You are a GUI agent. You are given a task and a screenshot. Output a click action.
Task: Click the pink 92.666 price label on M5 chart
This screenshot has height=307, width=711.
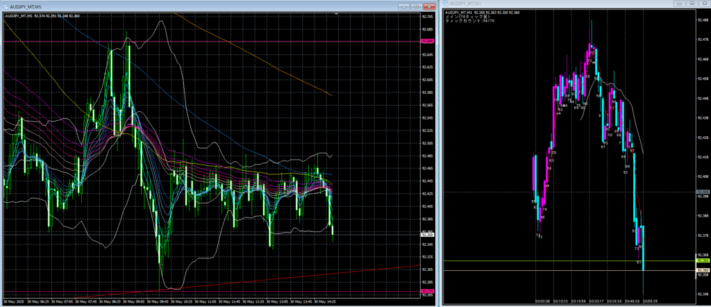pos(428,41)
